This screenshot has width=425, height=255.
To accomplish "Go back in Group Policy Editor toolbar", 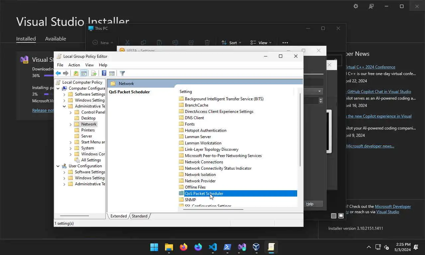I will pyautogui.click(x=58, y=73).
